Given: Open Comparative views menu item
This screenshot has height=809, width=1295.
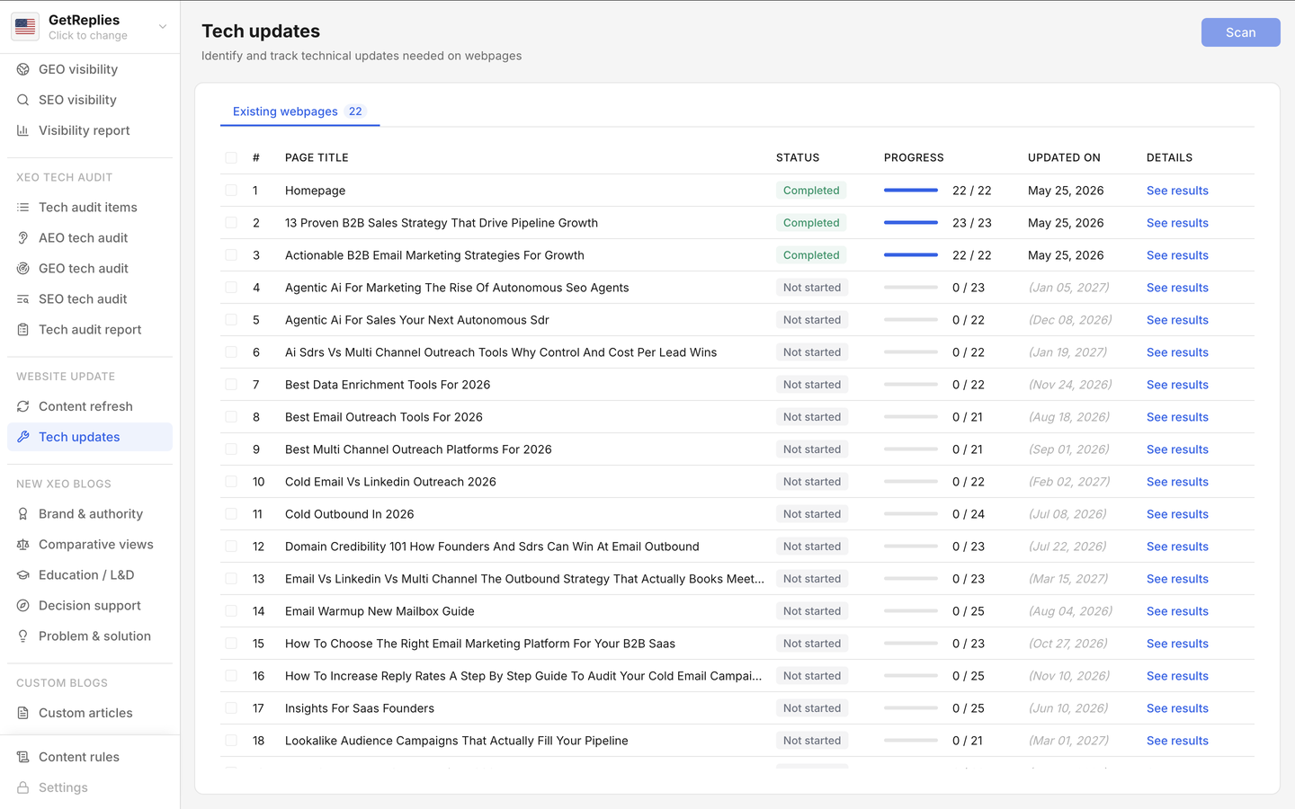Looking at the screenshot, I should tap(90, 545).
